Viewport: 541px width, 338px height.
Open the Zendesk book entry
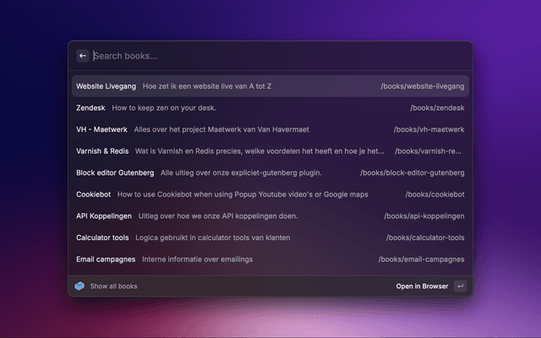pos(91,108)
